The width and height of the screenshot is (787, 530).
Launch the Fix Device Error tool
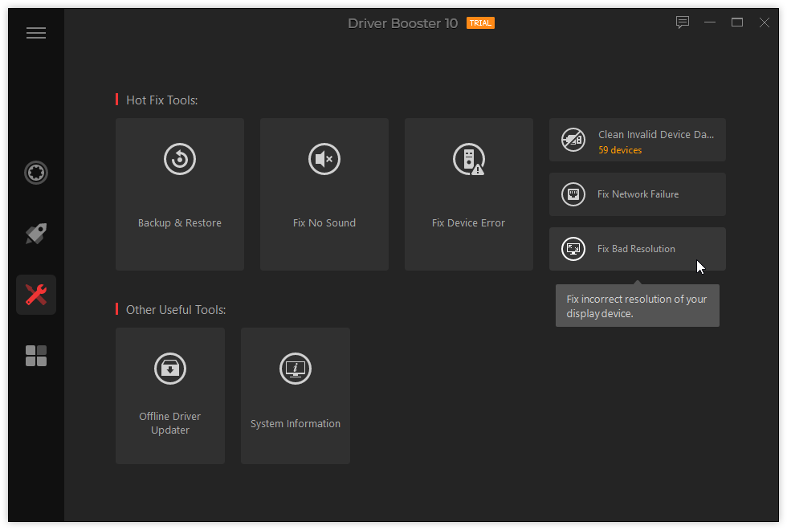[469, 194]
